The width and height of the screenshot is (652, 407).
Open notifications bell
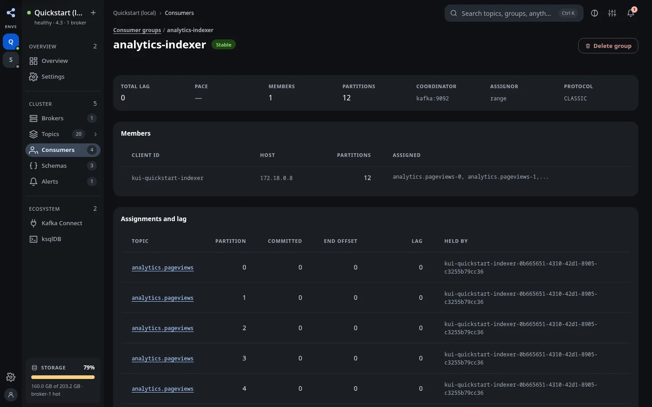pos(631,14)
